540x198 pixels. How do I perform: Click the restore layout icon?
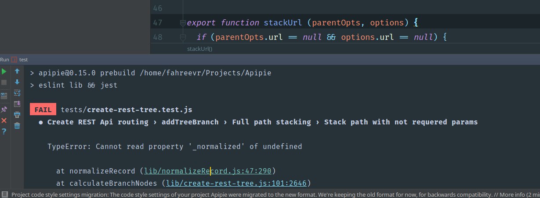(4, 95)
